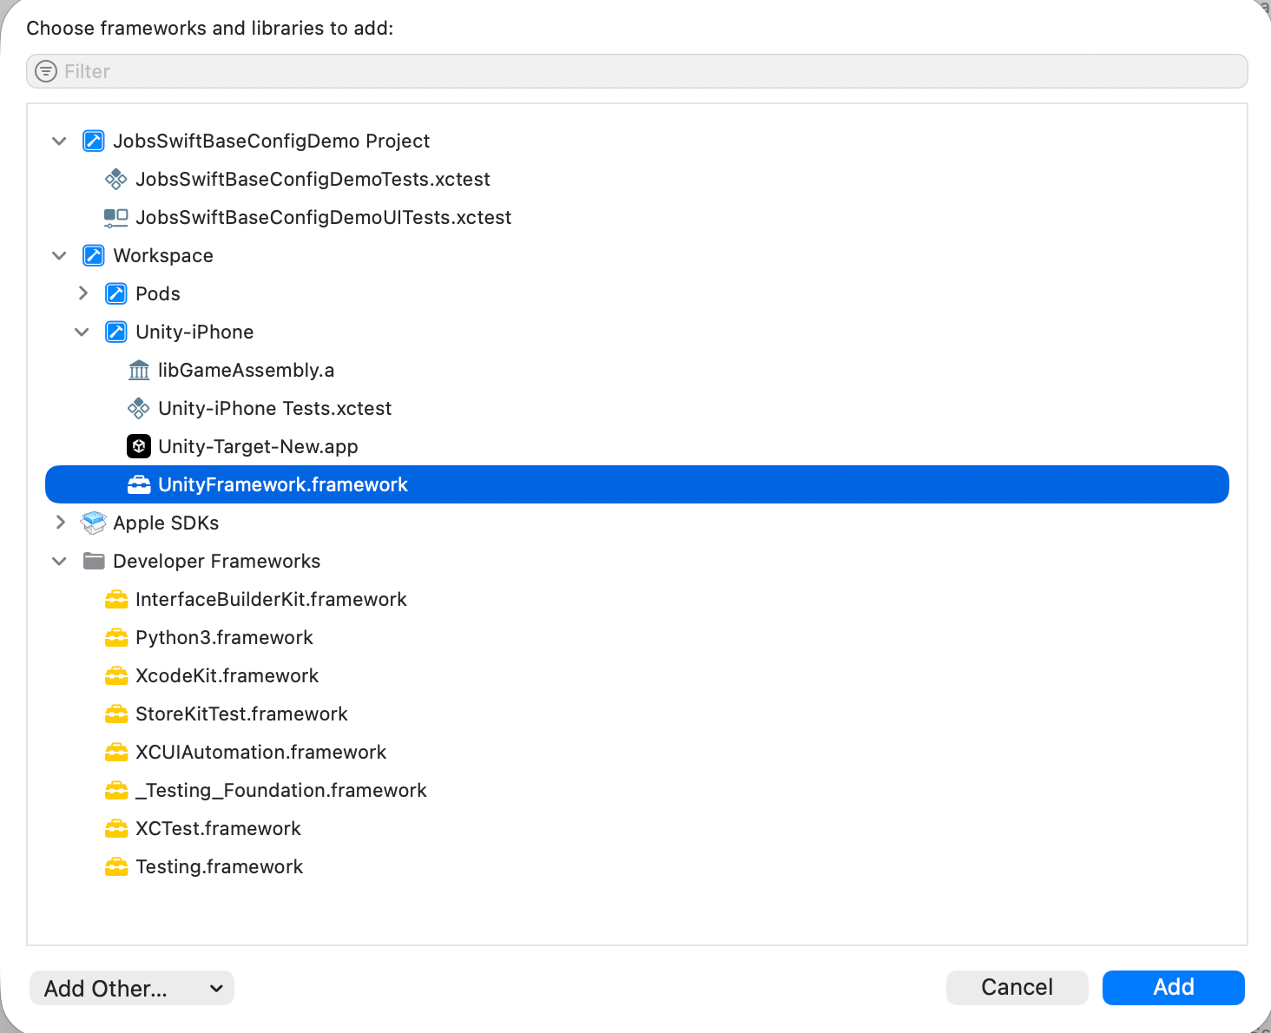
Task: Click the Pods project icon
Action: 115,293
